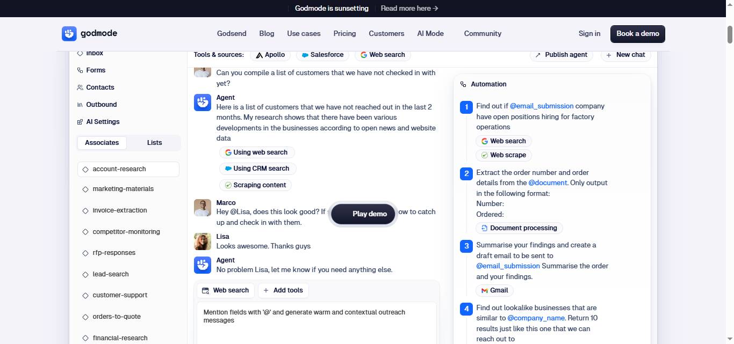Screen dimensions: 734x344
Task: Click the Web search chip in automation step 1
Action: coord(503,141)
